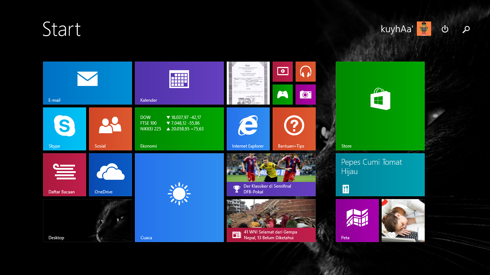Click "41 WNI Selamat dari Gempa" headline
The height and width of the screenshot is (275, 490).
click(x=270, y=232)
